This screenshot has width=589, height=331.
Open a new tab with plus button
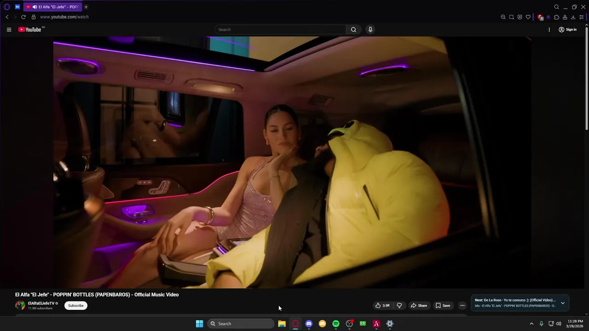click(86, 7)
